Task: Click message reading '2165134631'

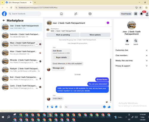Action: pos(58,99)
